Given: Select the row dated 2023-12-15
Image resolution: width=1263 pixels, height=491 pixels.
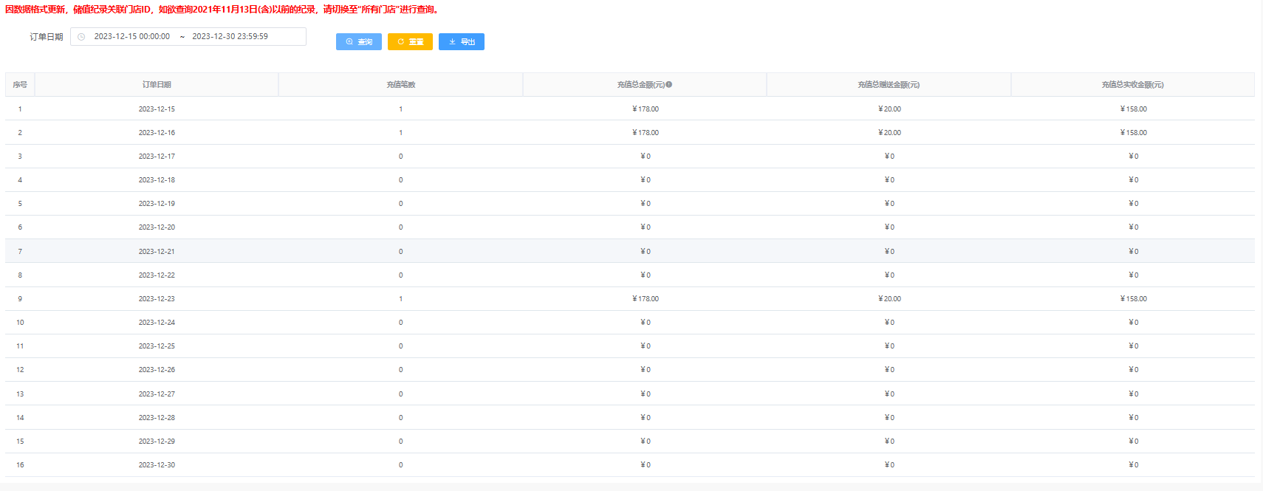Looking at the screenshot, I should click(x=157, y=109).
